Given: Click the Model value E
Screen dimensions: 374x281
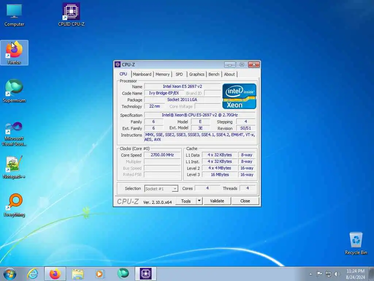Looking at the screenshot, I should pos(201,121).
